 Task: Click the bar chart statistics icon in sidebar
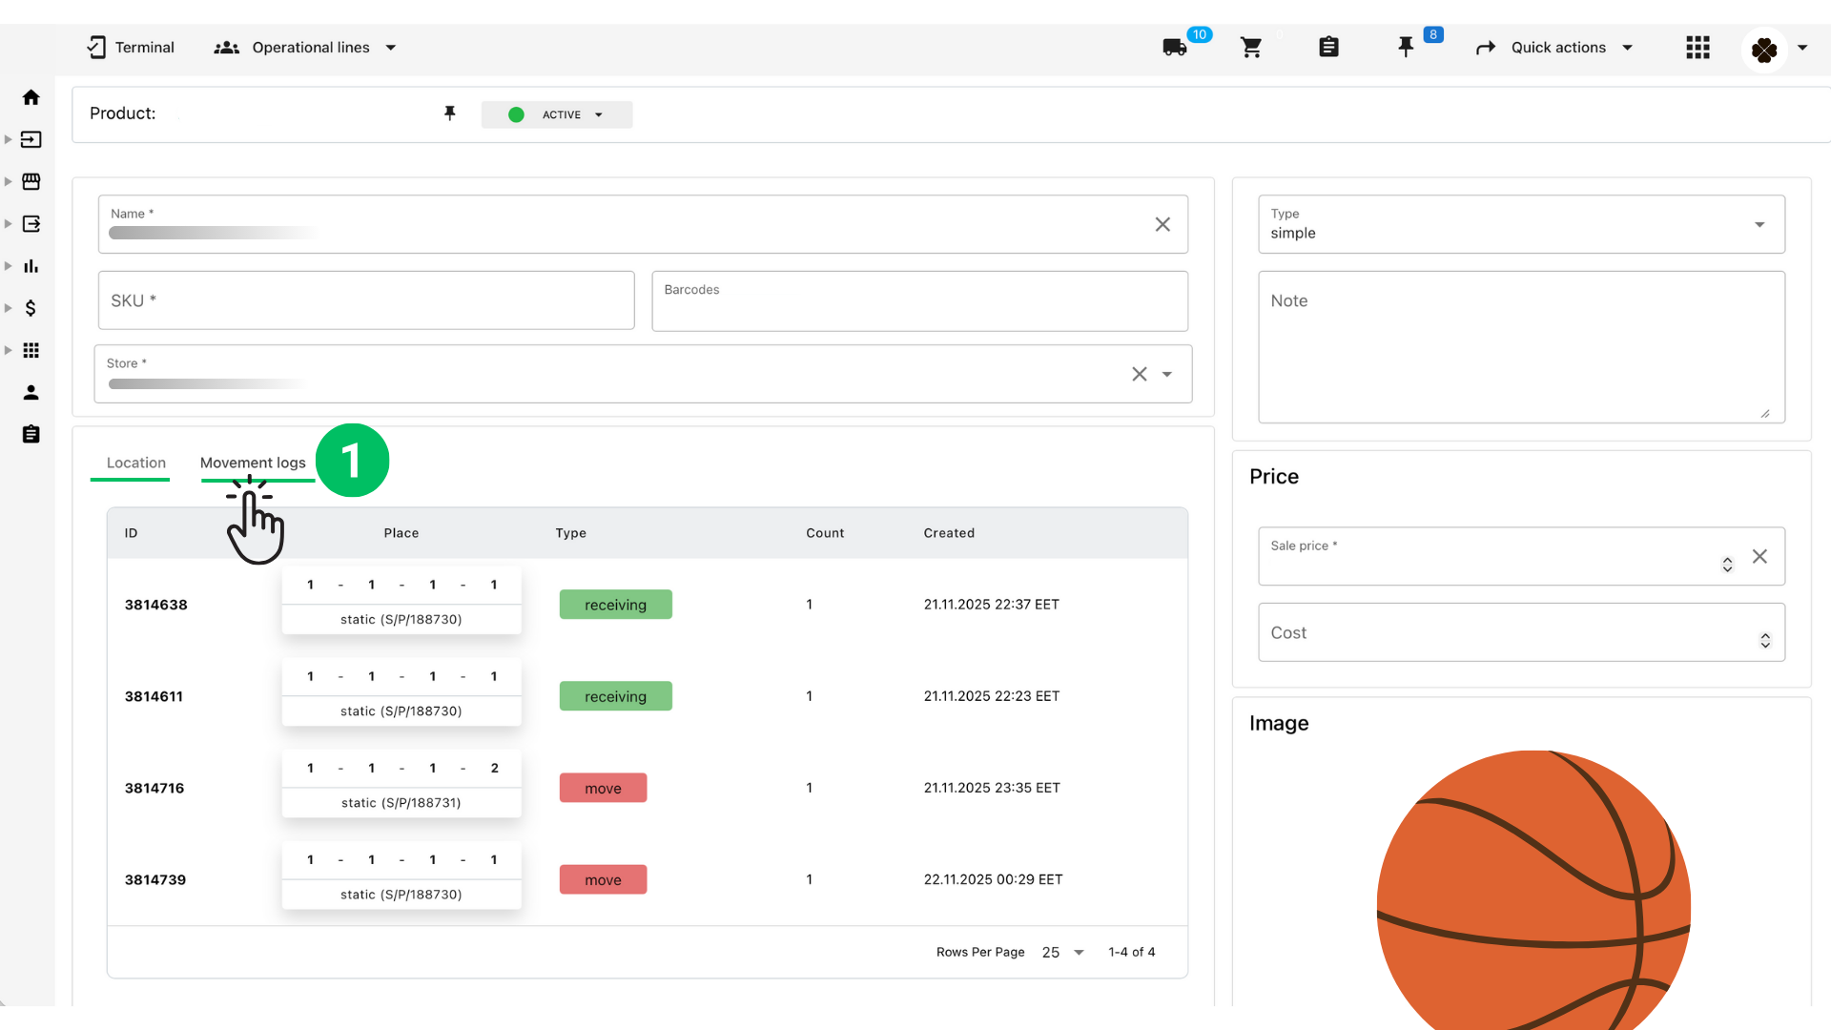click(31, 265)
